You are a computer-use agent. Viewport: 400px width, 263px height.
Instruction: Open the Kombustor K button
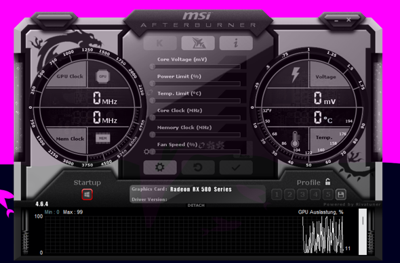click(160, 43)
